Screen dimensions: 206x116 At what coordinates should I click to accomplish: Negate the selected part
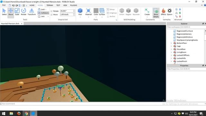pyautogui.click(x=128, y=12)
